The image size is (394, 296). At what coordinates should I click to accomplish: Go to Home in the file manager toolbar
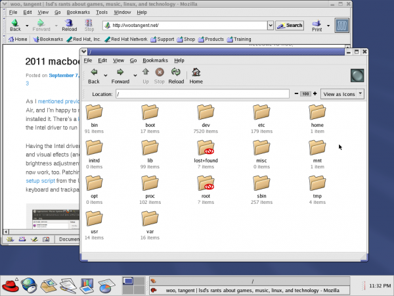point(196,76)
